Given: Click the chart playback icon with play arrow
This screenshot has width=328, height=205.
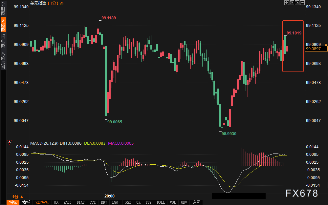Looking at the screenshot, I should tap(297, 3).
